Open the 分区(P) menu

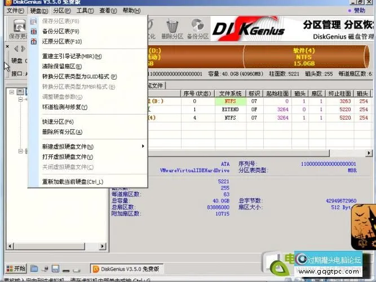click(62, 11)
